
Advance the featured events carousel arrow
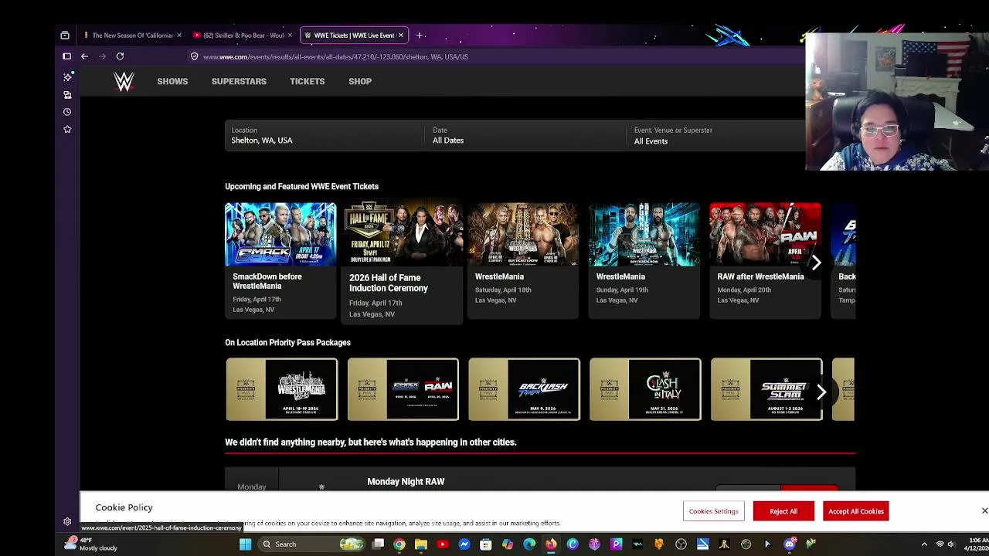(816, 263)
